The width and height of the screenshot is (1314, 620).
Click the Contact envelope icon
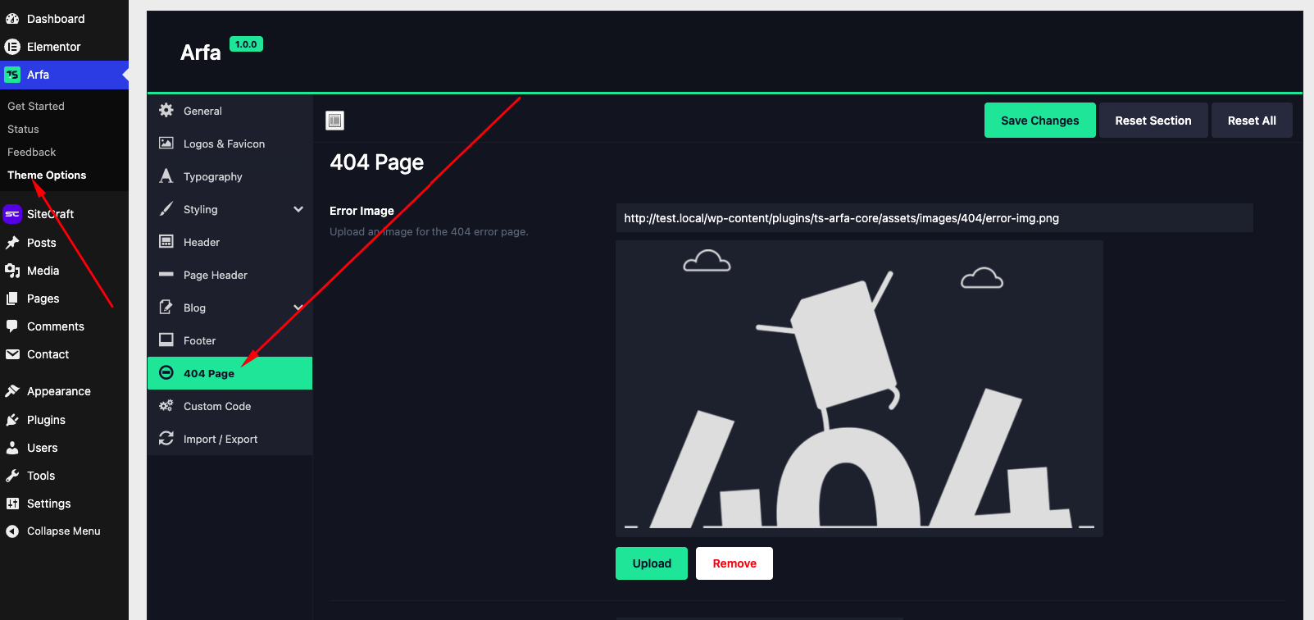pyautogui.click(x=12, y=354)
